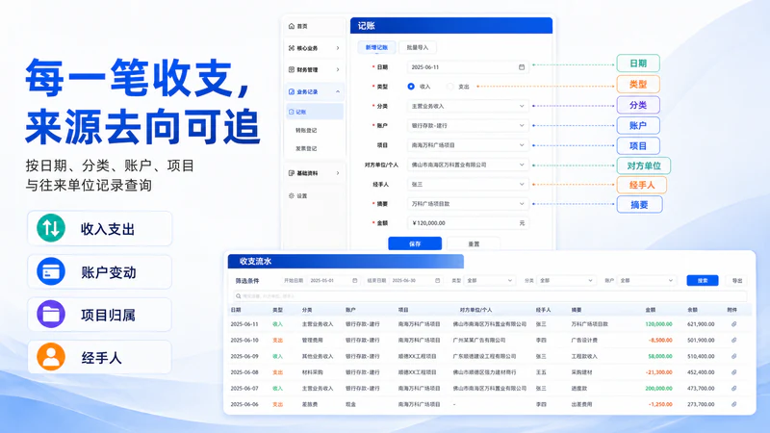Click the 对方单位 annotation label
This screenshot has width=770, height=433.
643,166
